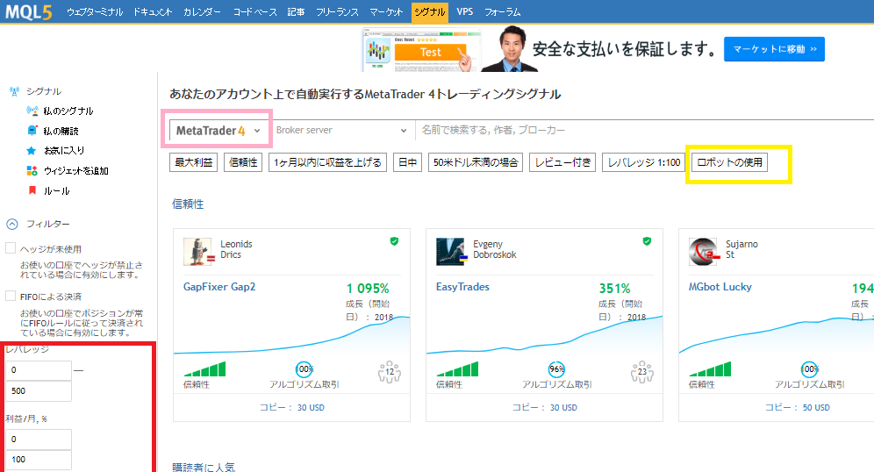Click the search by name field
This screenshot has width=874, height=472.
pos(644,131)
